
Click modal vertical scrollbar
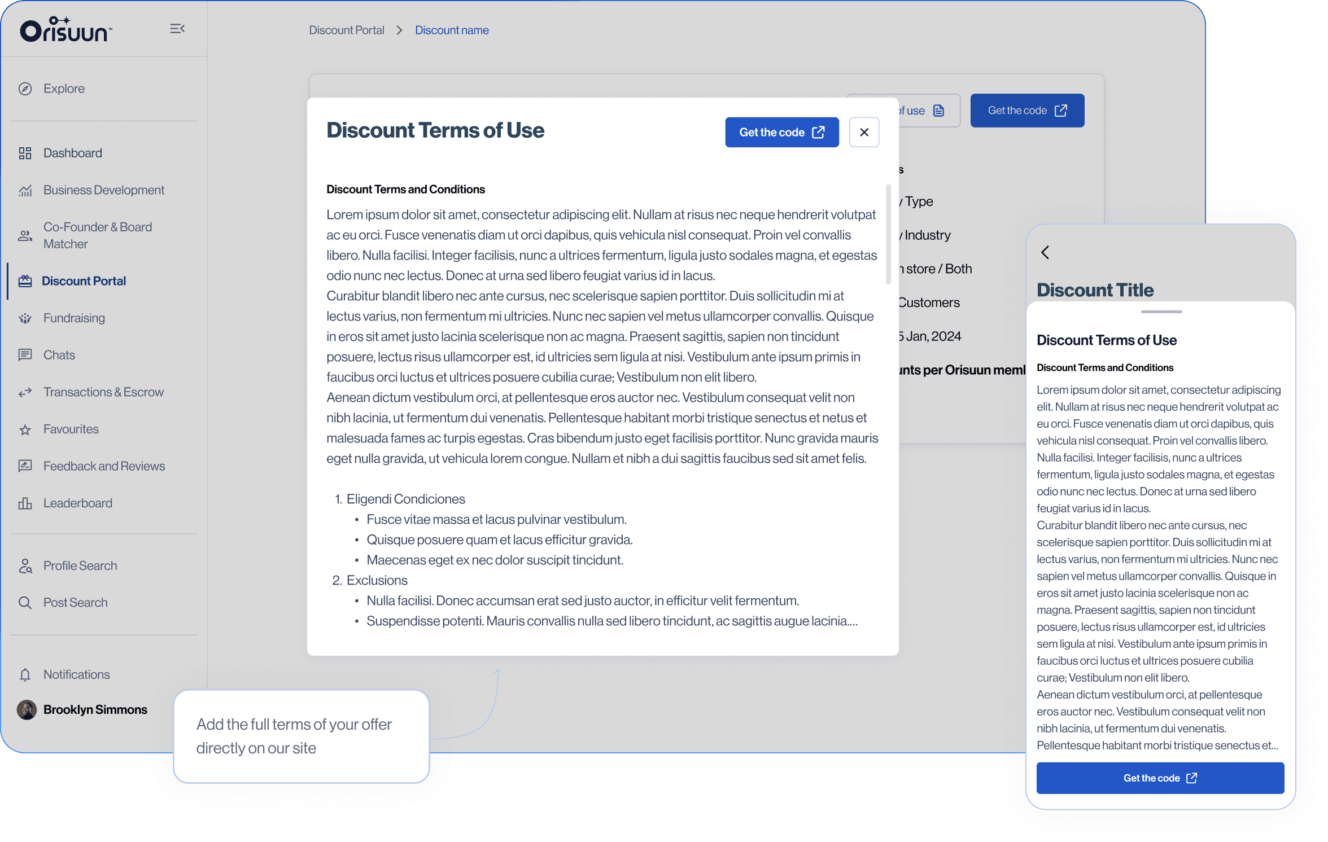click(x=889, y=234)
